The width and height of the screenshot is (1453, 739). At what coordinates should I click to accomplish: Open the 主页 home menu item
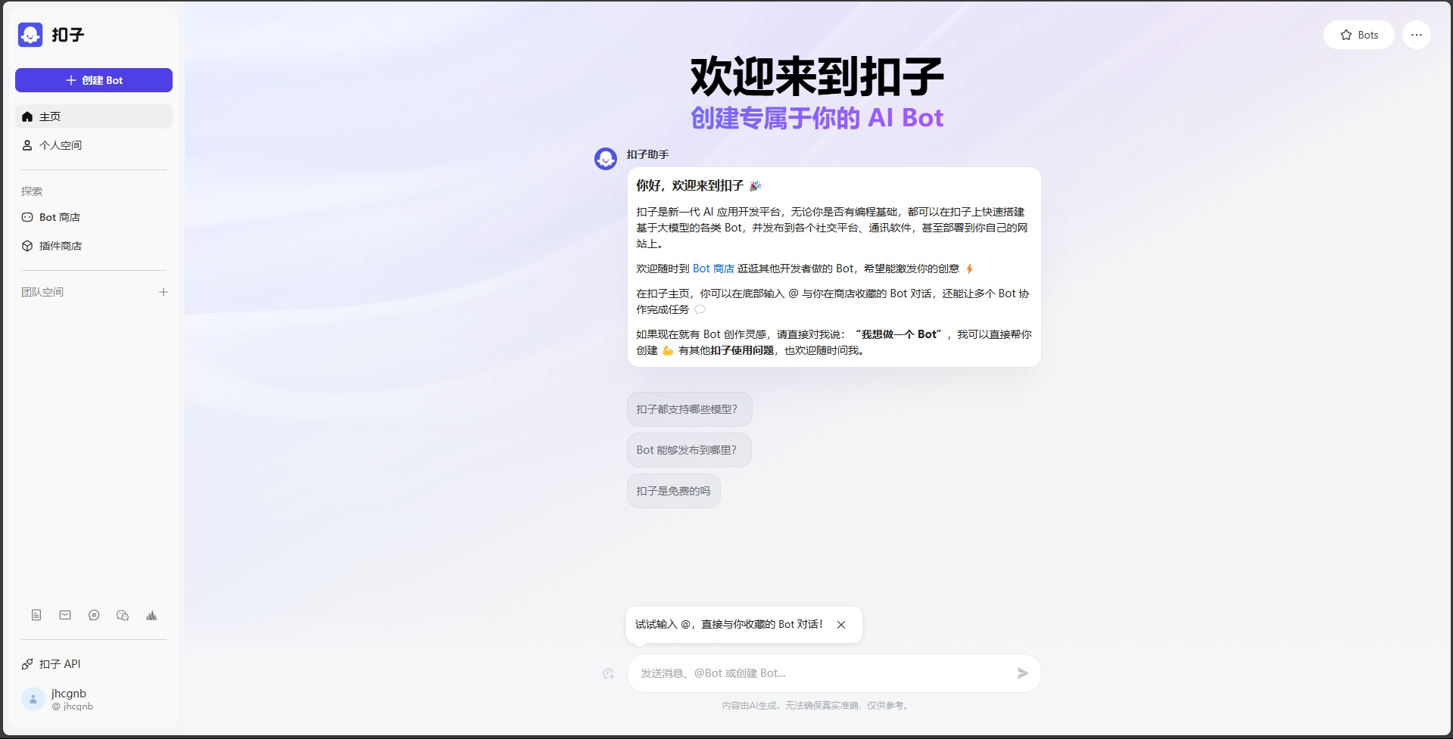point(94,116)
